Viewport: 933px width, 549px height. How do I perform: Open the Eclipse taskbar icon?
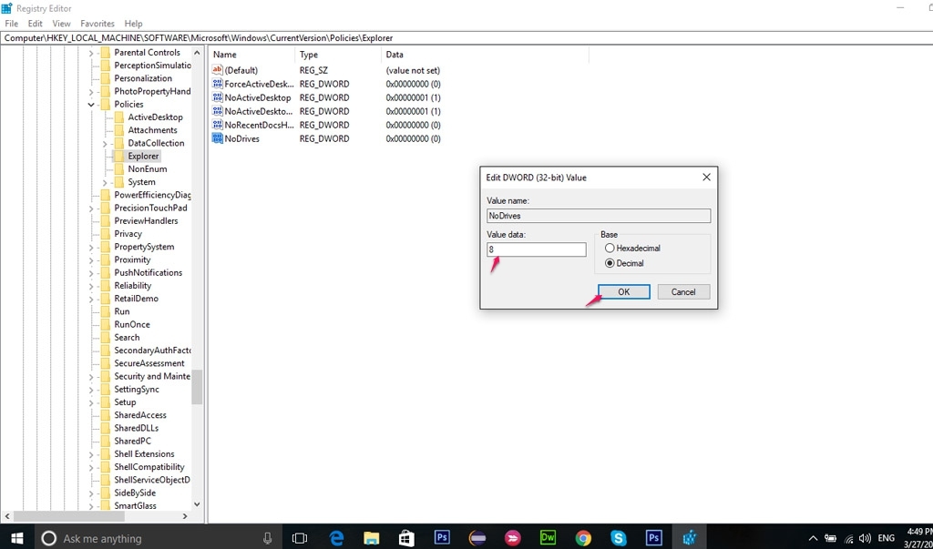[477, 538]
